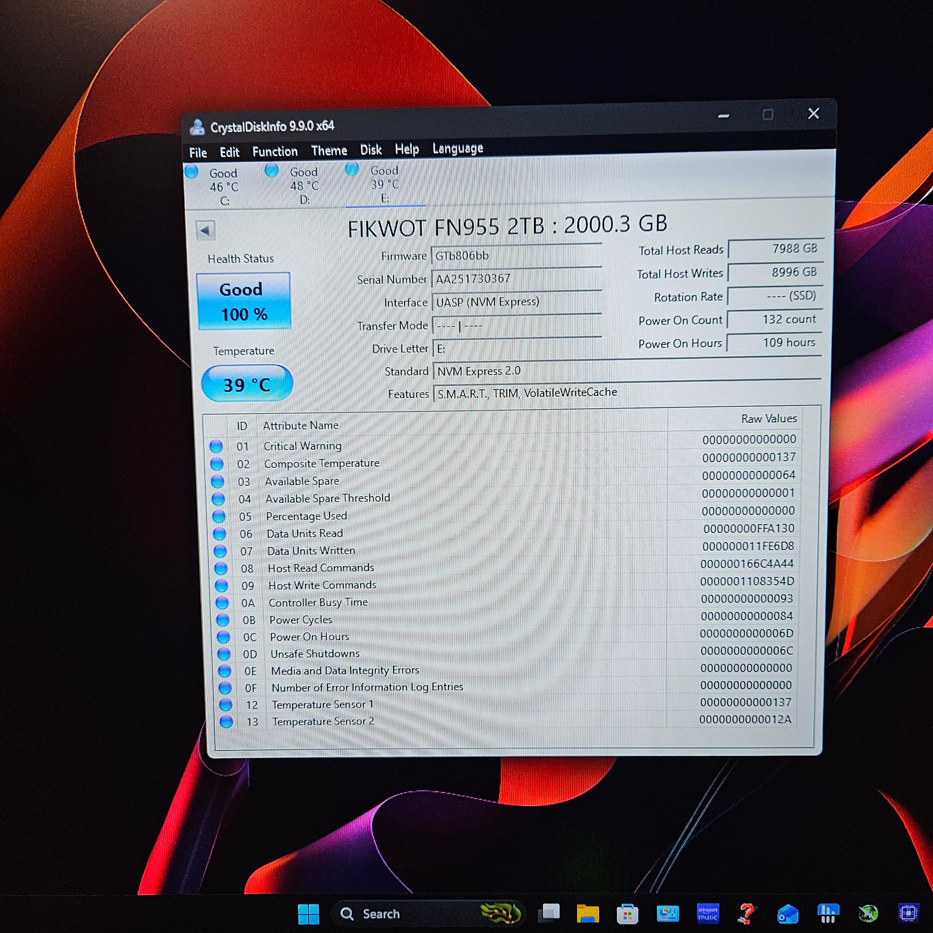Click raw value 00000000FFA130
Image resolution: width=933 pixels, height=933 pixels.
coord(748,528)
